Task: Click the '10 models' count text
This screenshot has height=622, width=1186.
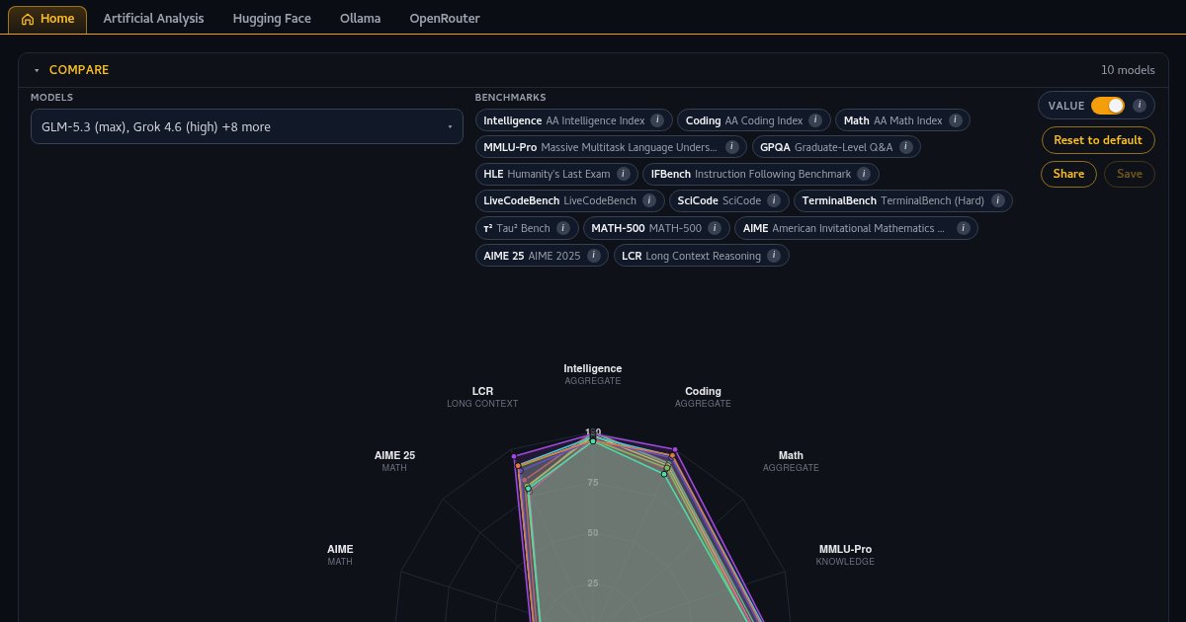Action: [x=1128, y=70]
